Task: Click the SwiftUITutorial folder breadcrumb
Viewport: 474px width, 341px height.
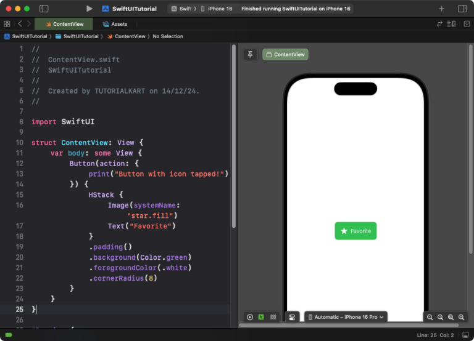Action: click(x=77, y=36)
